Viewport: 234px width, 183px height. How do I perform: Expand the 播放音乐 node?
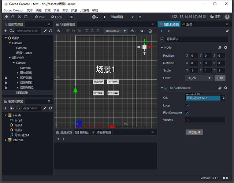pos(17,73)
